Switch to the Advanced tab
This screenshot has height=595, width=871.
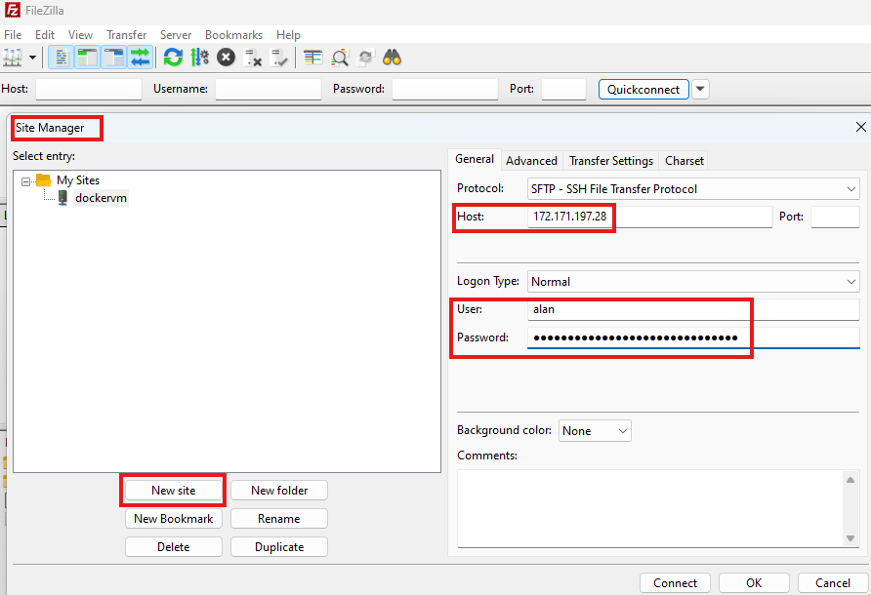531,160
